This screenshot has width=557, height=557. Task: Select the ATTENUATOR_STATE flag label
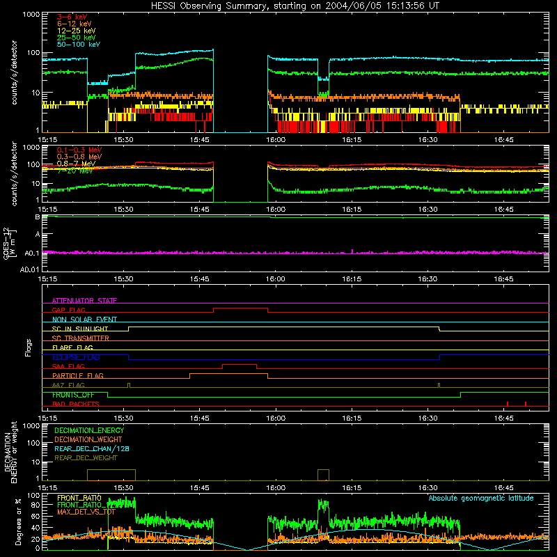pyautogui.click(x=84, y=301)
